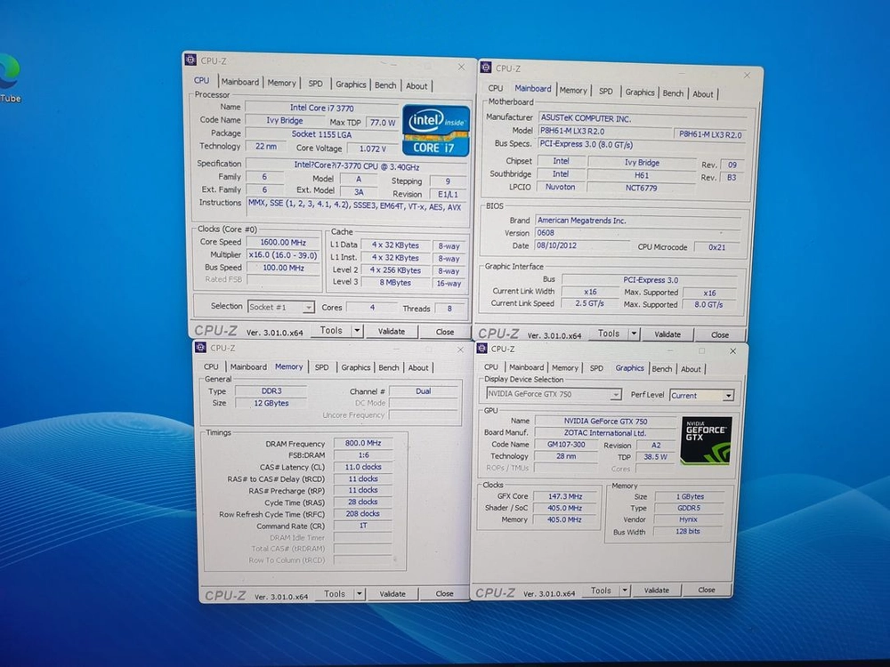
Task: Click Bus Width 128 bits value
Action: (x=688, y=532)
